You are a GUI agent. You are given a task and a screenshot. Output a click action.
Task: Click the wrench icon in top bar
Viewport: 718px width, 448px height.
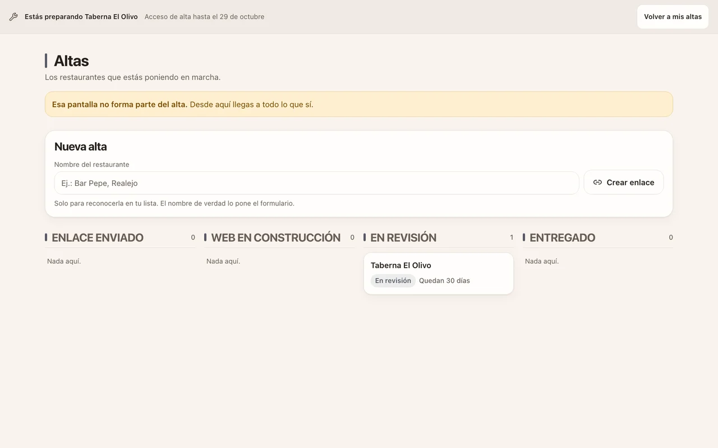(x=13, y=17)
